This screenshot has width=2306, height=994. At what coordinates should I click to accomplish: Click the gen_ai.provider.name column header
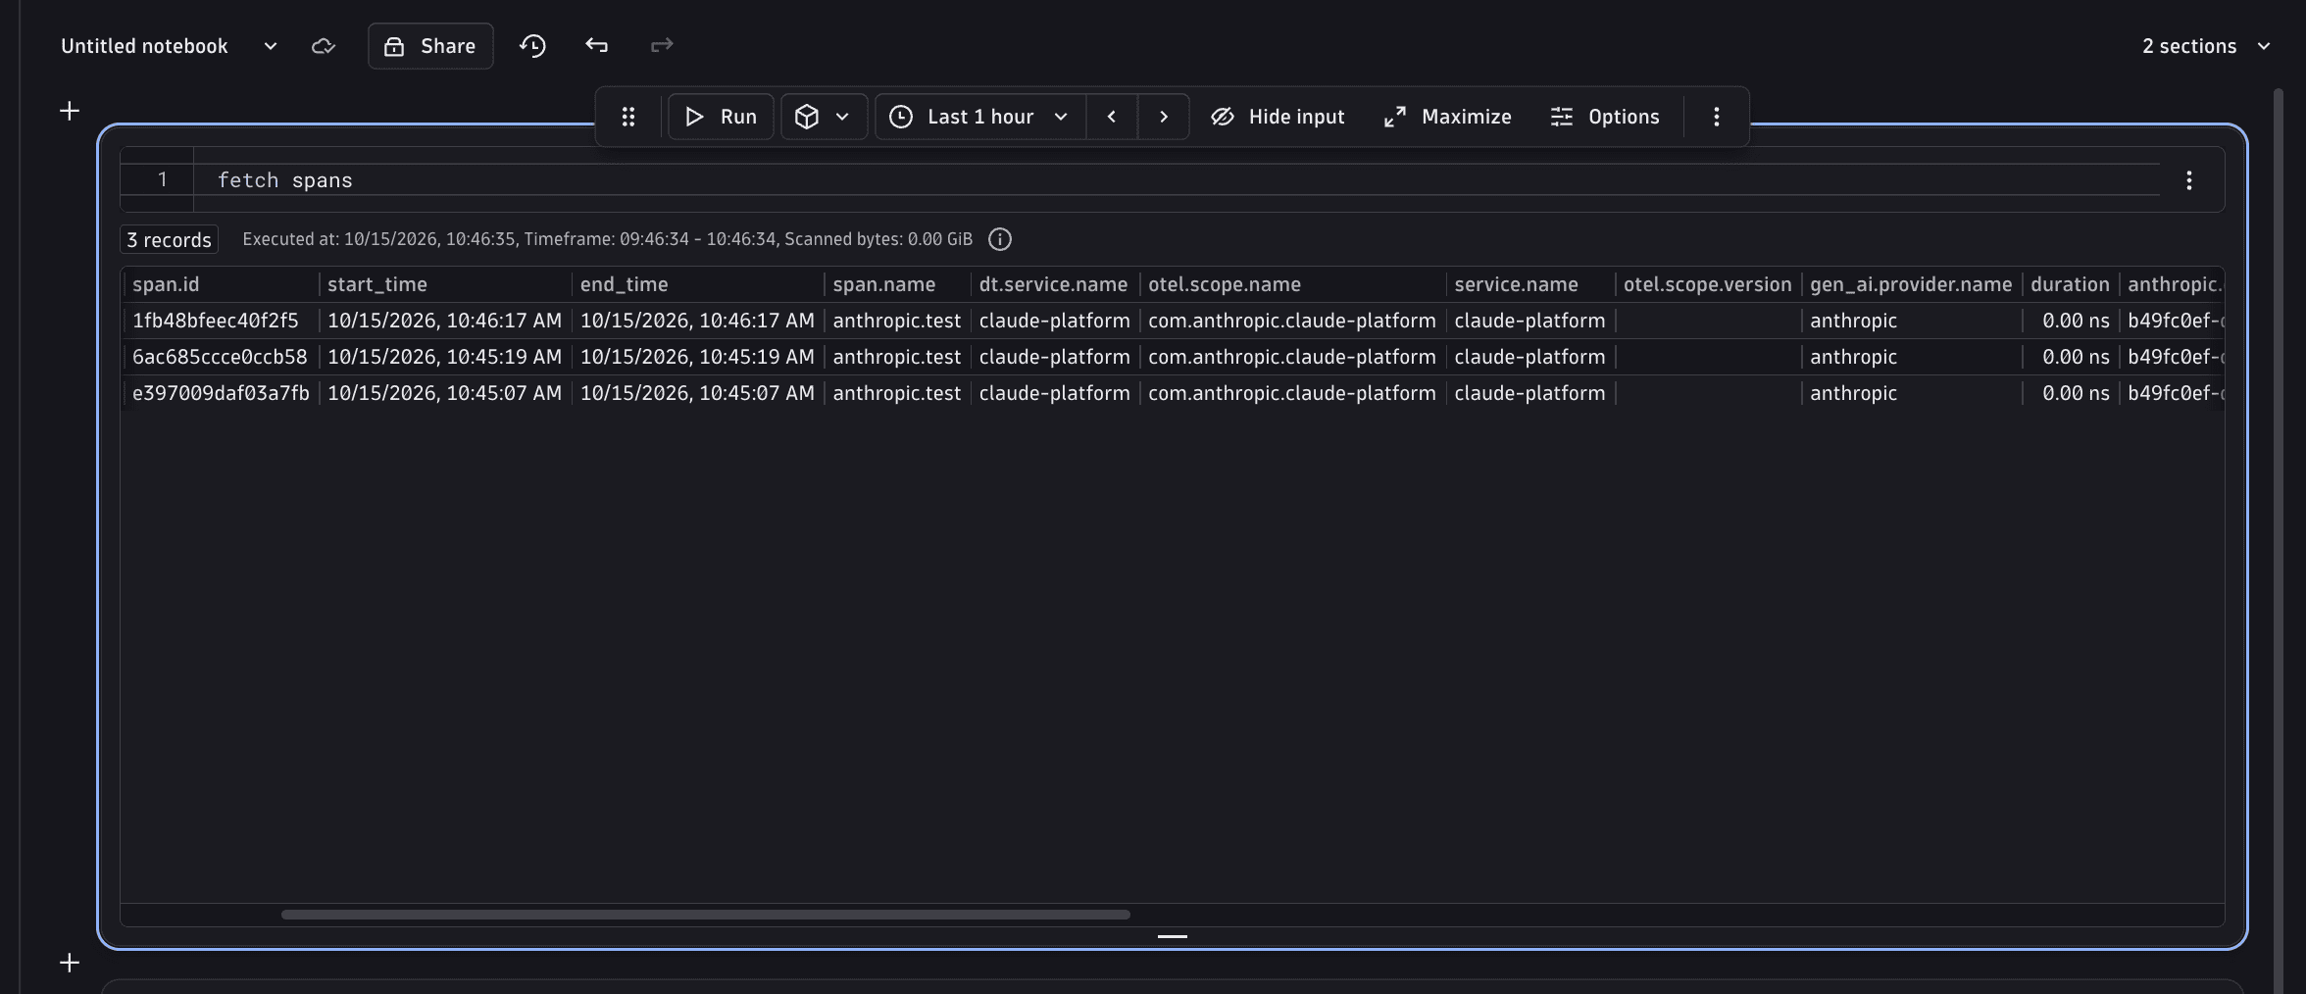pos(1910,284)
